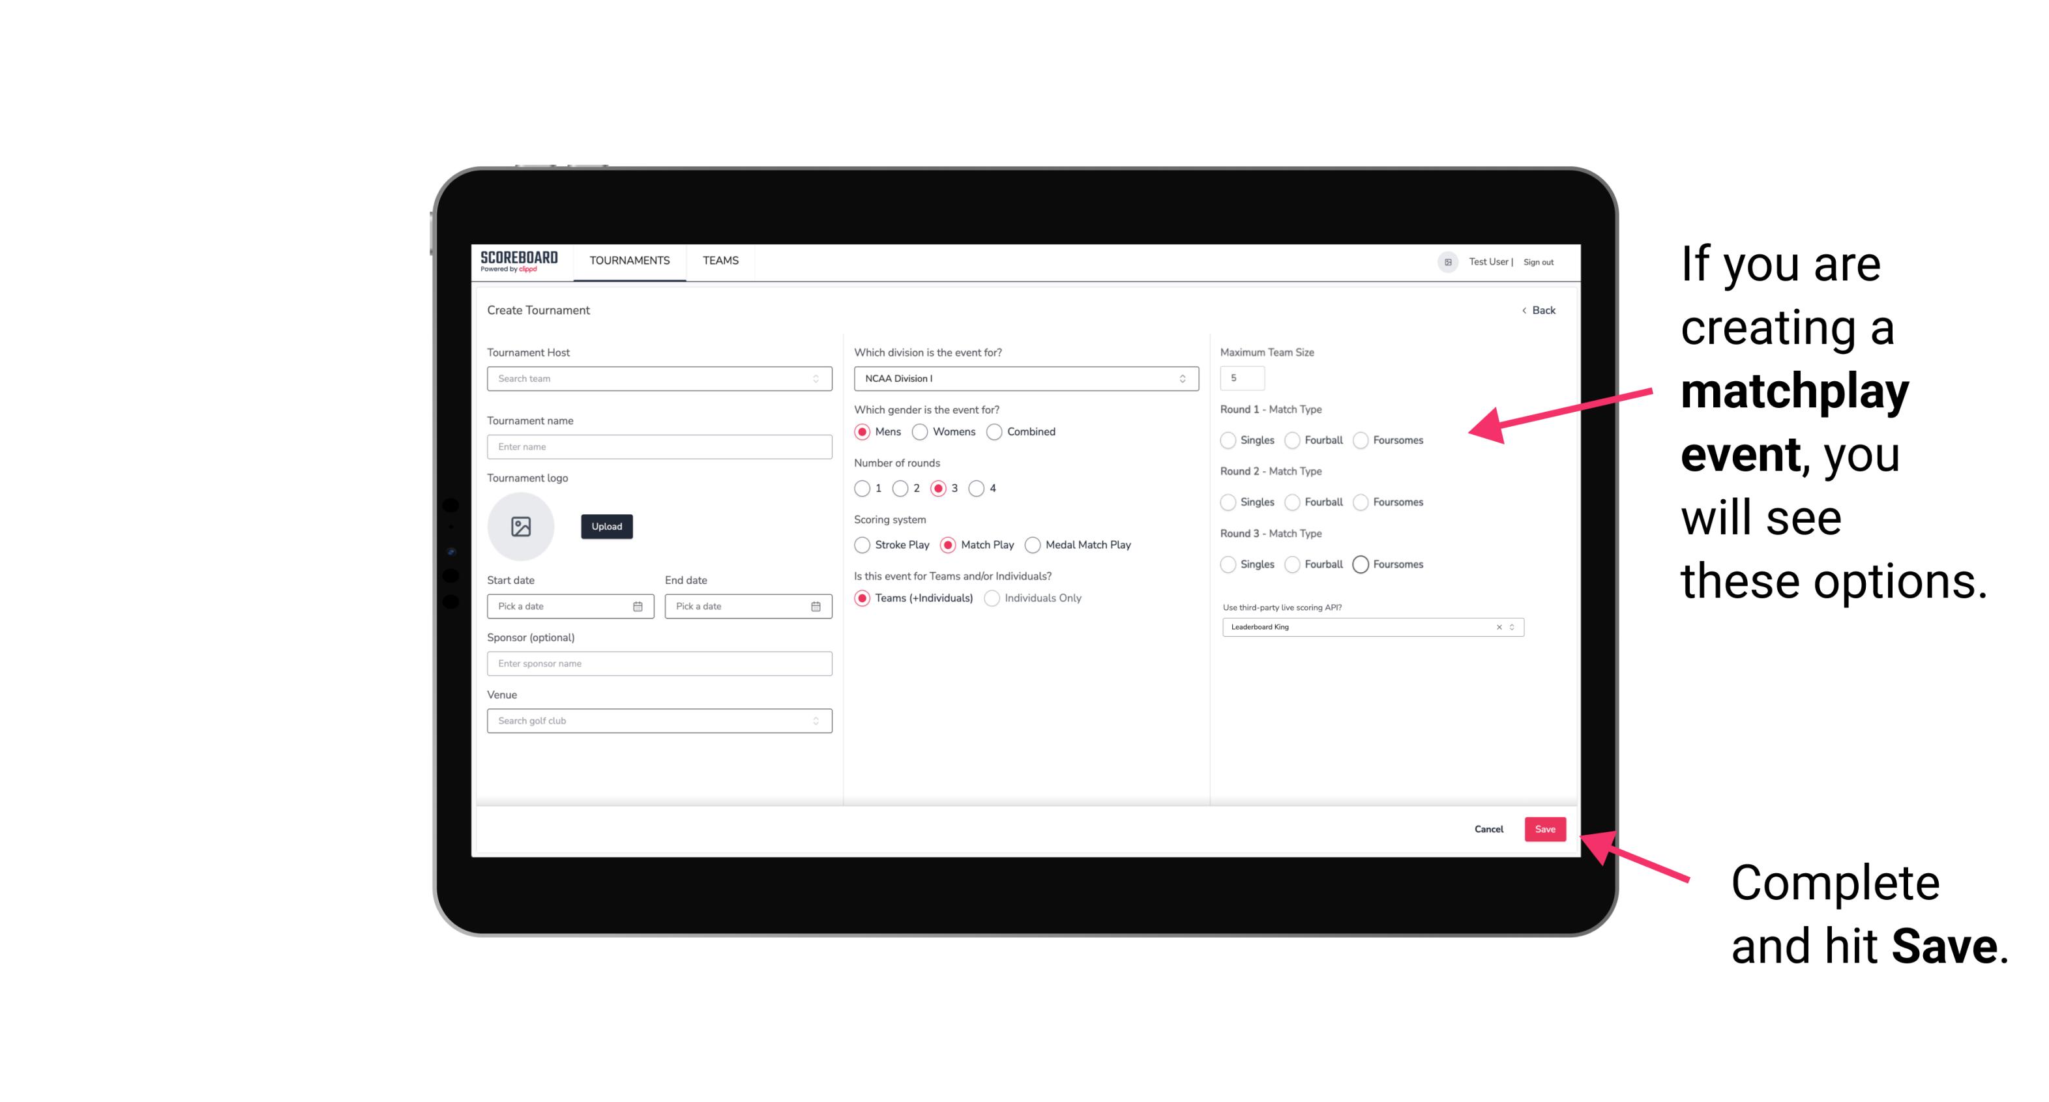Expand the Leaderboard King API dropdown
Image resolution: width=2049 pixels, height=1102 pixels.
click(1511, 627)
